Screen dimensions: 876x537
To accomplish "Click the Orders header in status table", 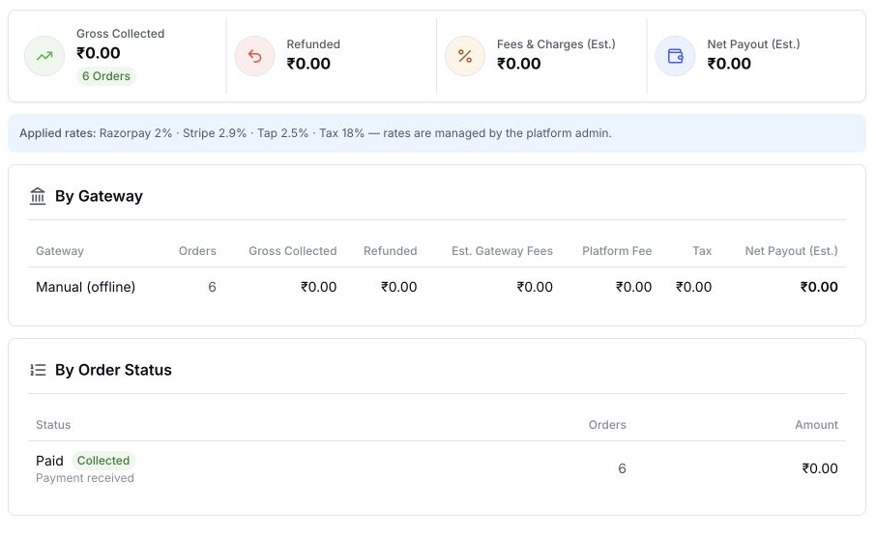I will click(607, 425).
